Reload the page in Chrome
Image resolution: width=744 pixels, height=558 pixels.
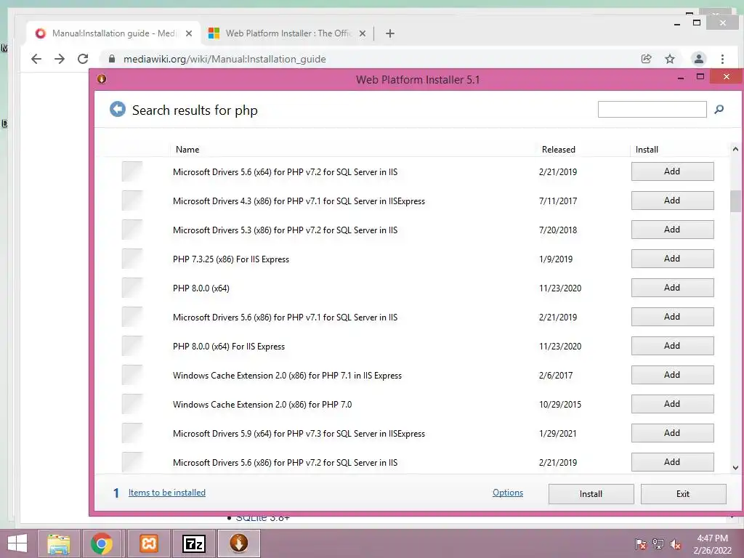click(x=83, y=59)
